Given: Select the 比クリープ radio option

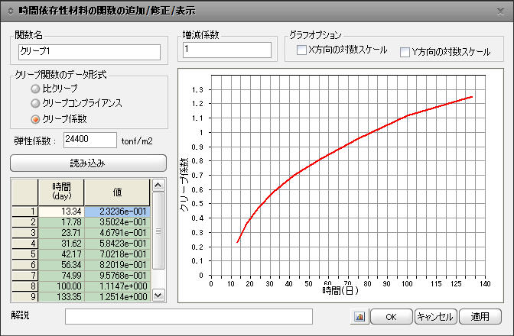Looking at the screenshot, I should [35, 89].
